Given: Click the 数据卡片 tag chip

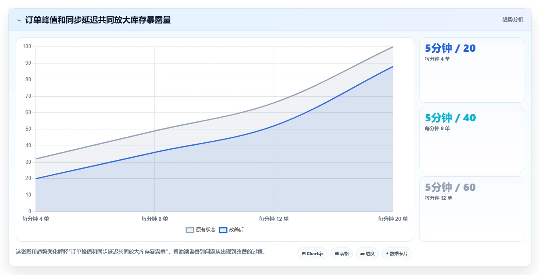Looking at the screenshot, I should (x=397, y=254).
